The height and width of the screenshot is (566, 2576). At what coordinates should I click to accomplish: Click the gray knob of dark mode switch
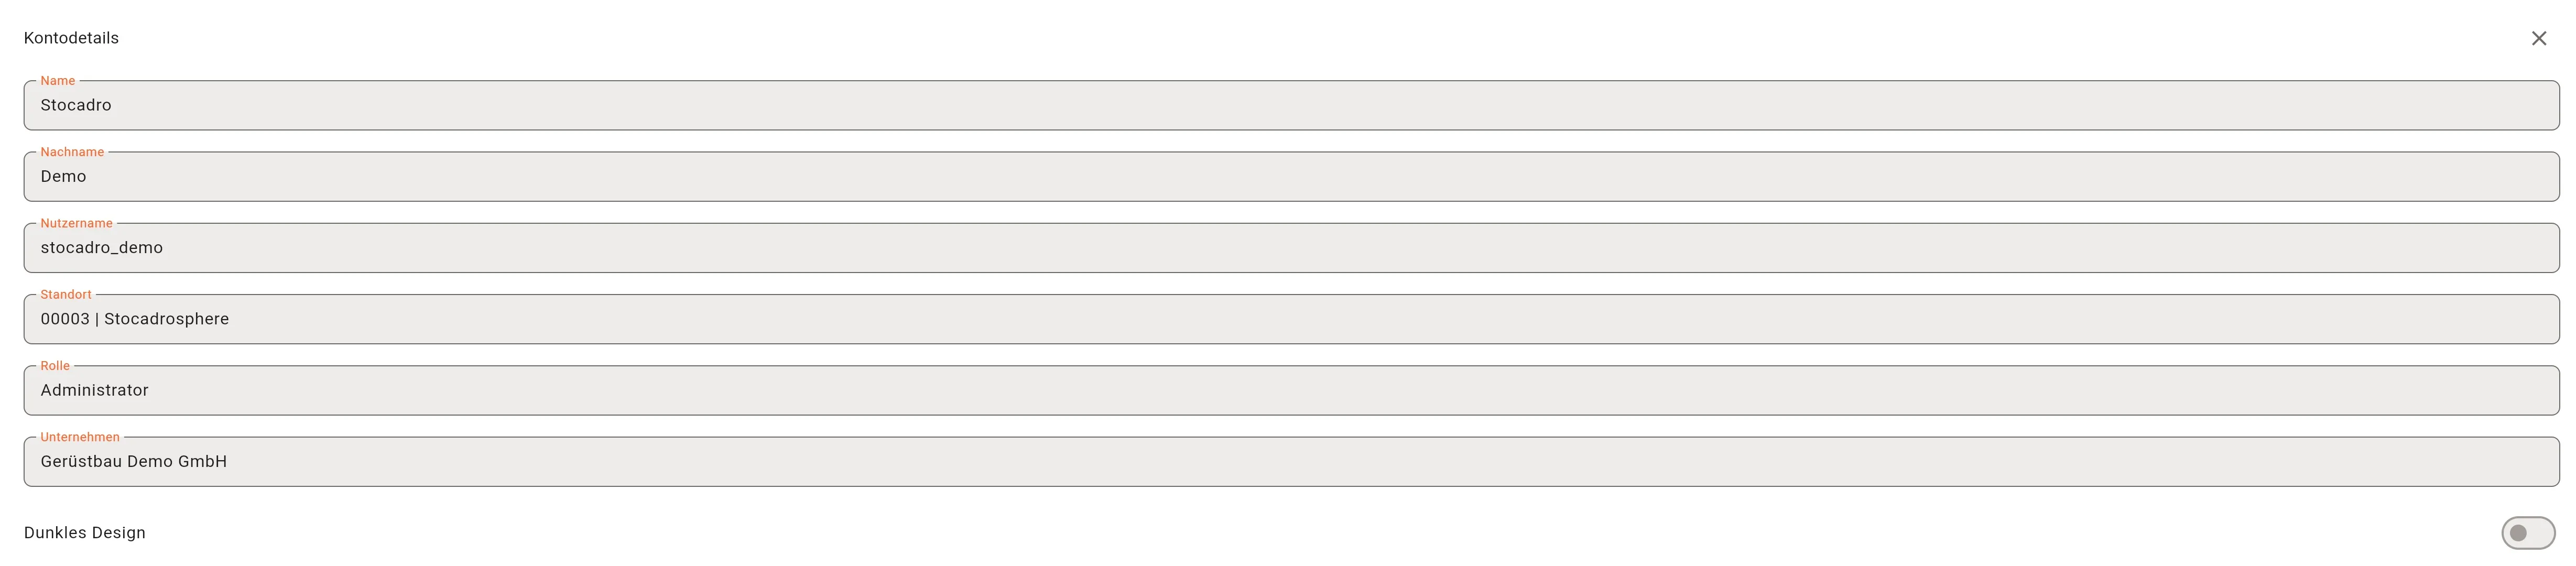pos(2518,533)
